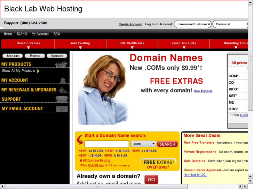
Task: Click the vertical scrollbar thumb
Action: coord(251,58)
